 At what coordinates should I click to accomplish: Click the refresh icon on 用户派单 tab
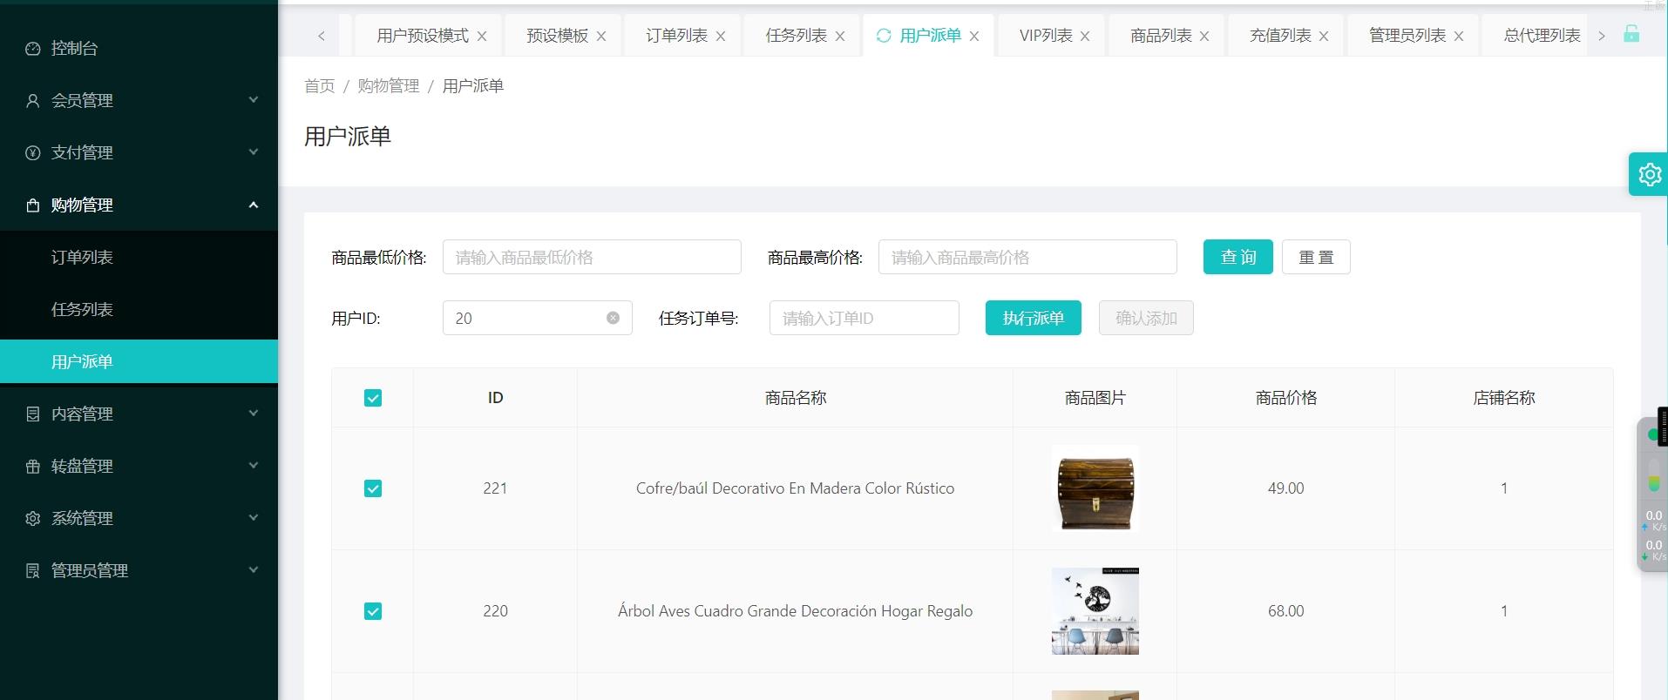click(x=884, y=36)
